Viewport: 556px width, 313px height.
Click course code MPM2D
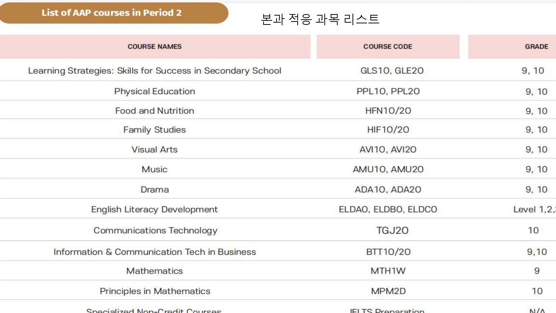point(388,291)
